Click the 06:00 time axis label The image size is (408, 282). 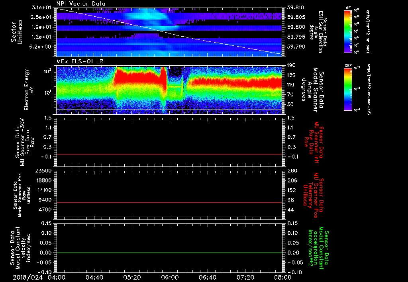tap(170, 277)
